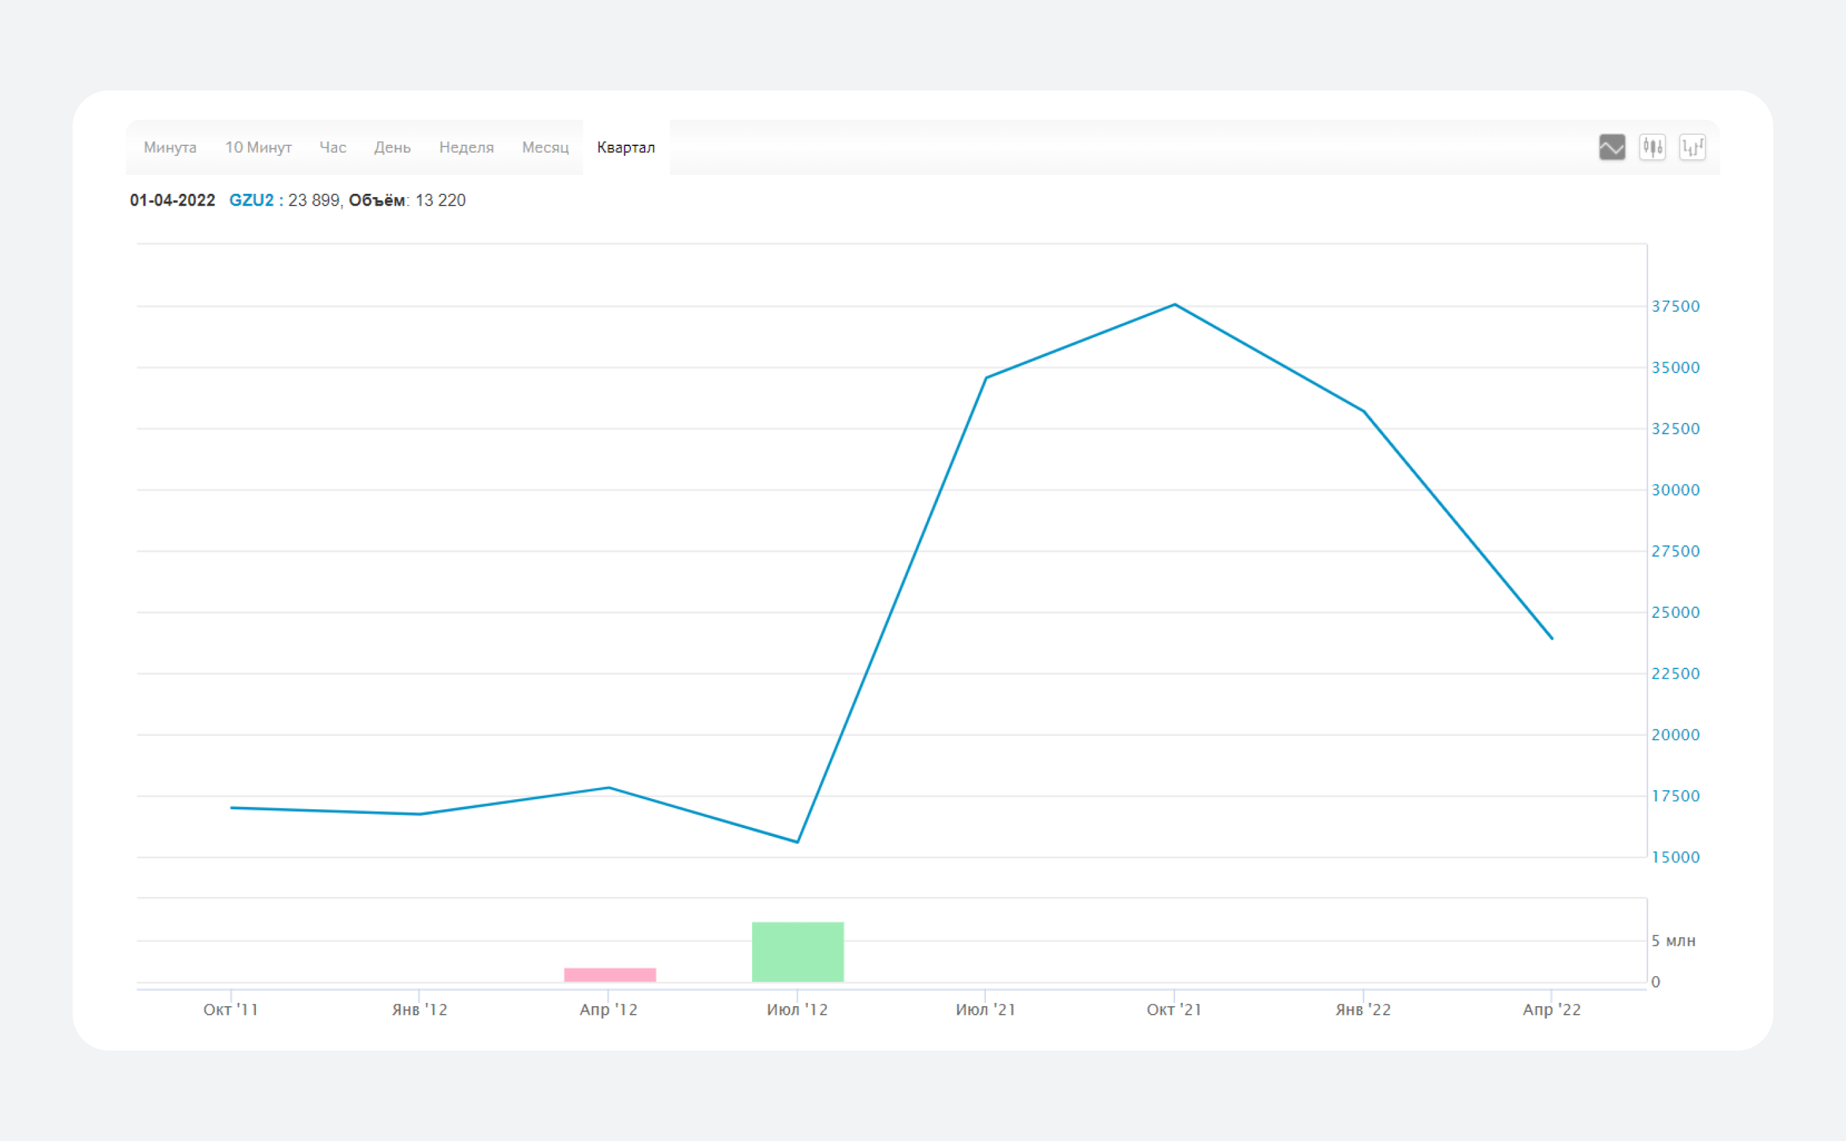Click the price line peak at Окт '21
This screenshot has width=1846, height=1141.
pos(1174,305)
